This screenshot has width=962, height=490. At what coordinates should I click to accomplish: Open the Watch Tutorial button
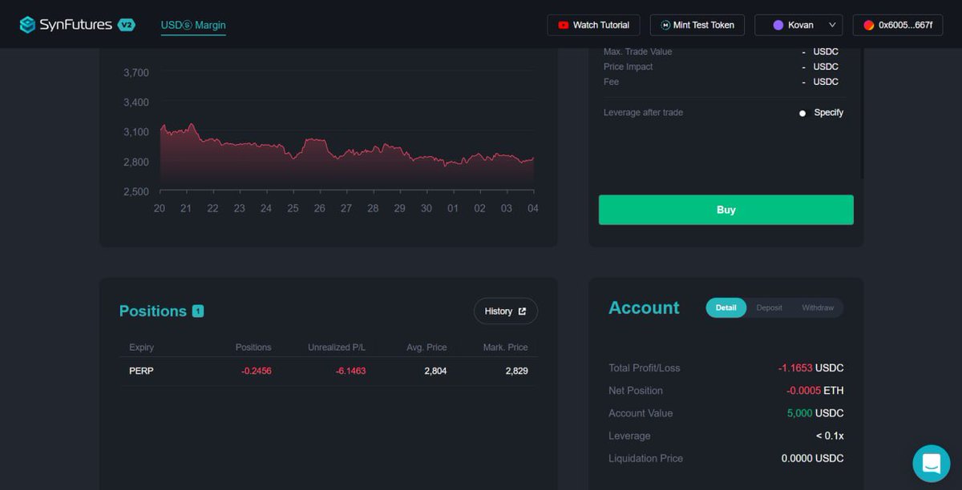tap(593, 25)
